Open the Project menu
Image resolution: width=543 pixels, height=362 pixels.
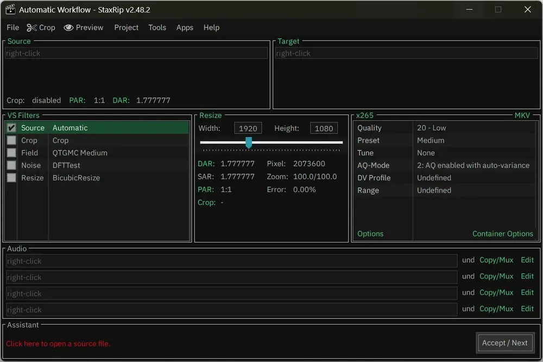click(x=126, y=28)
